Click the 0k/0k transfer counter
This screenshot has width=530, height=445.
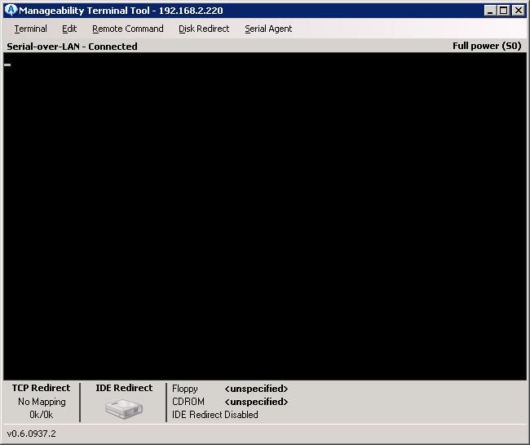pos(41,415)
